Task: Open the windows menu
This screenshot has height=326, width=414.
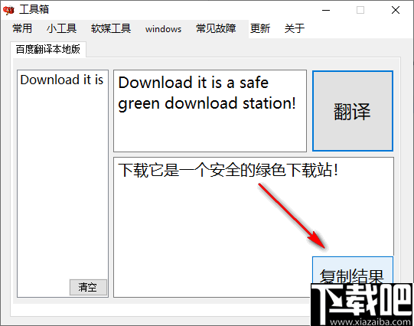Action: tap(163, 28)
